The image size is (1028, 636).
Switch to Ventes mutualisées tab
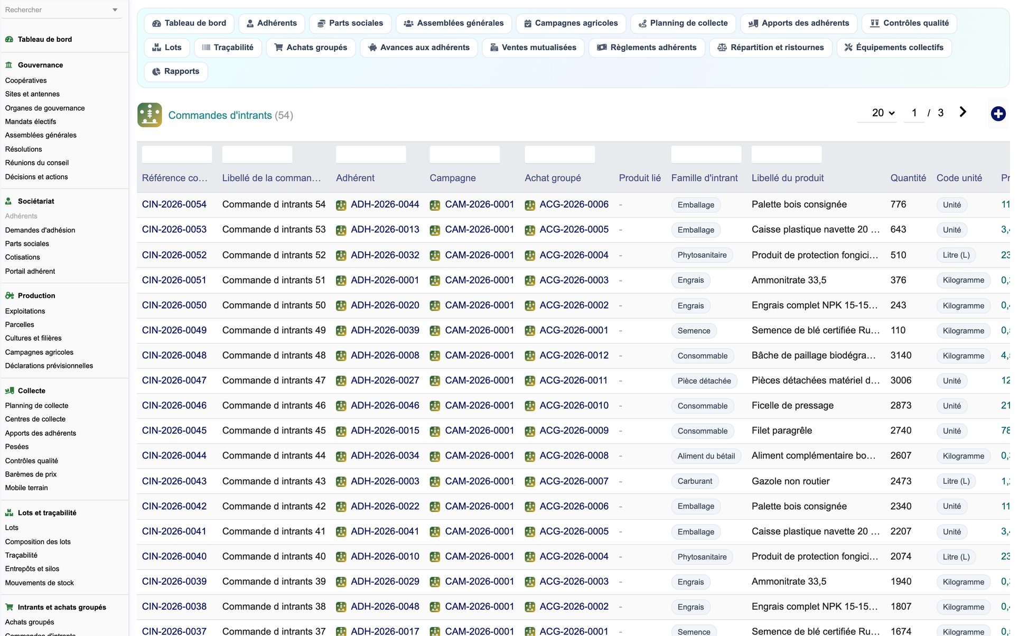tap(533, 48)
